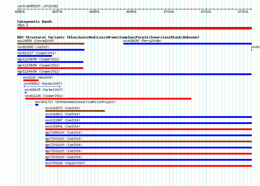Click the 47020k ruler label
The height and width of the screenshot is (186, 260).
[243, 12]
